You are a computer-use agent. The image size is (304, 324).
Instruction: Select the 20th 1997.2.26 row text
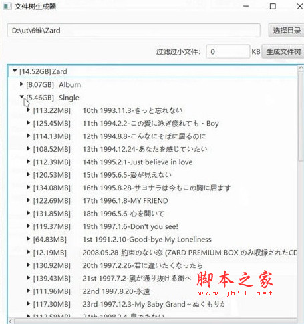coord(143,265)
